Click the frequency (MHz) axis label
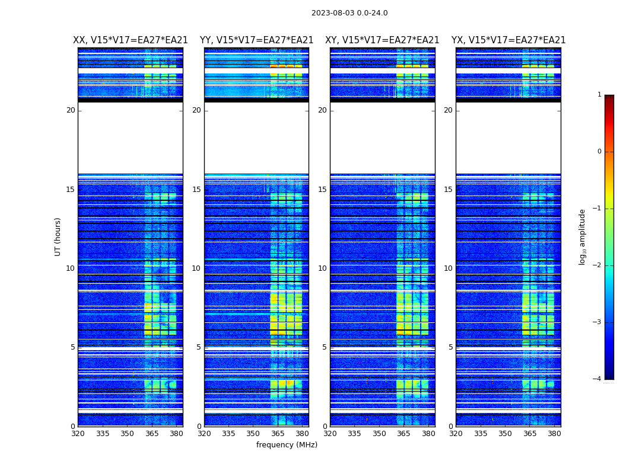The width and height of the screenshot is (623, 474). pos(287,444)
